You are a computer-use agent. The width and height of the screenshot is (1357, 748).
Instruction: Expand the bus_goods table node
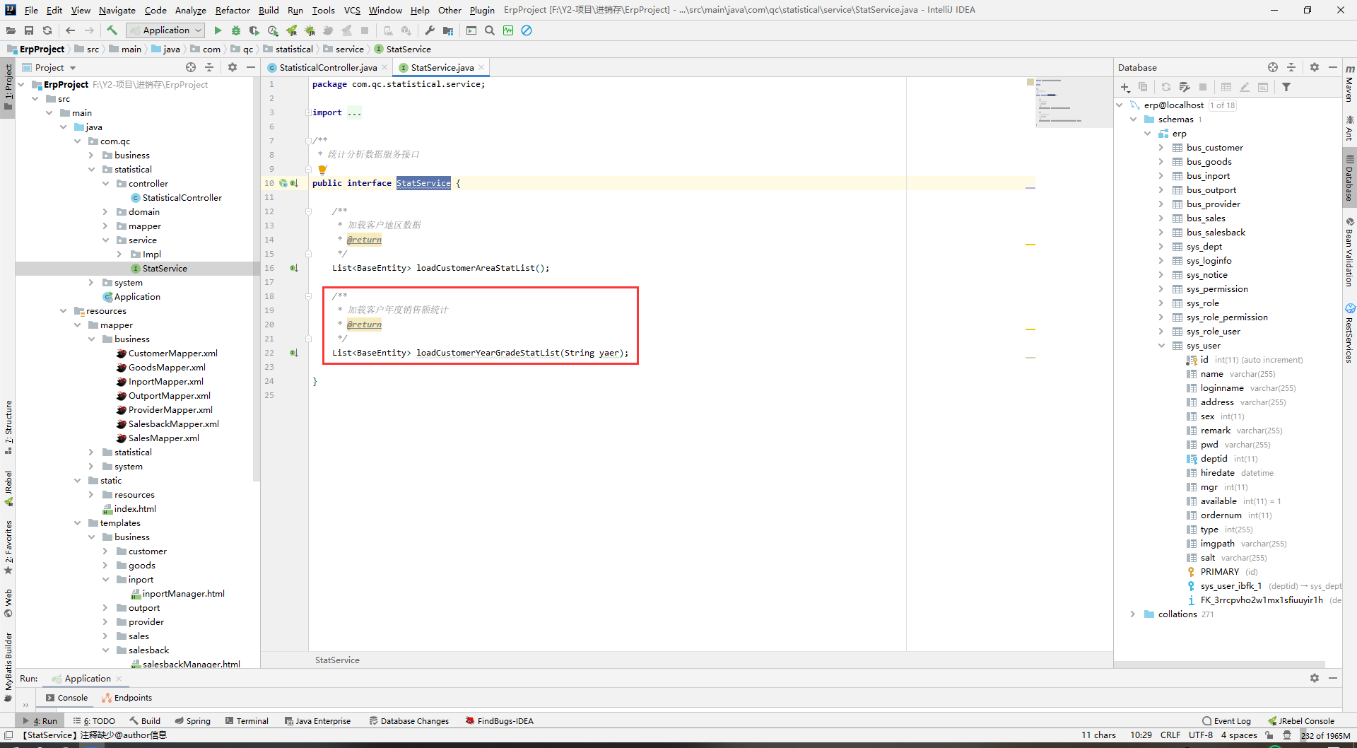click(1161, 162)
